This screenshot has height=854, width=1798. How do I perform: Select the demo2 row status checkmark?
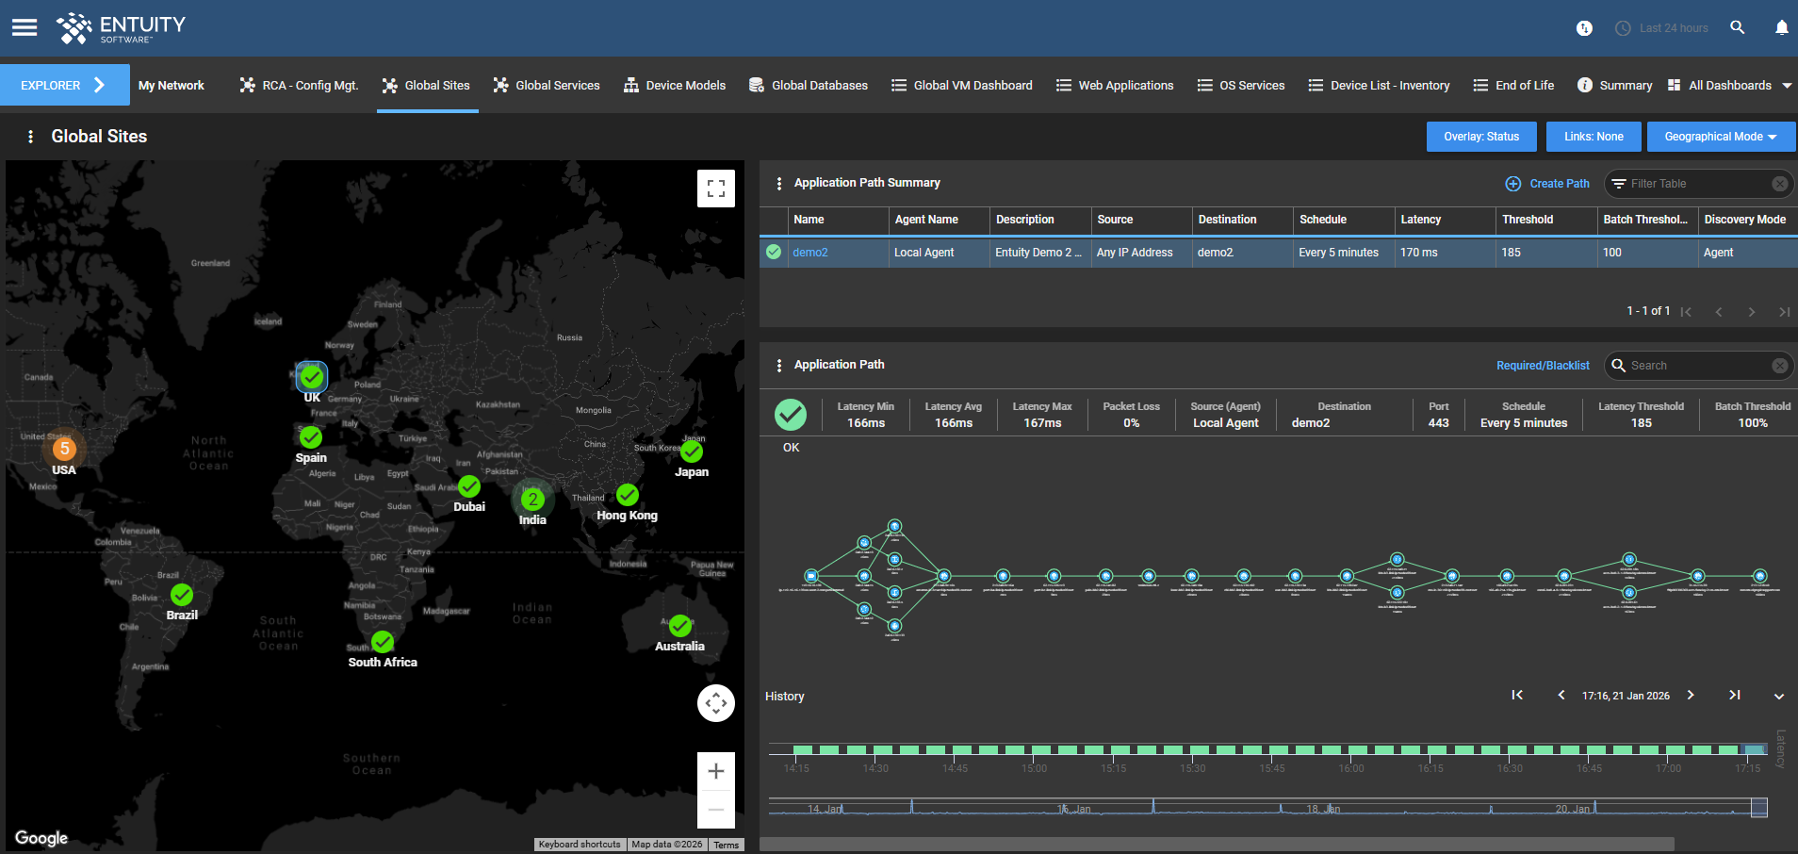[774, 253]
